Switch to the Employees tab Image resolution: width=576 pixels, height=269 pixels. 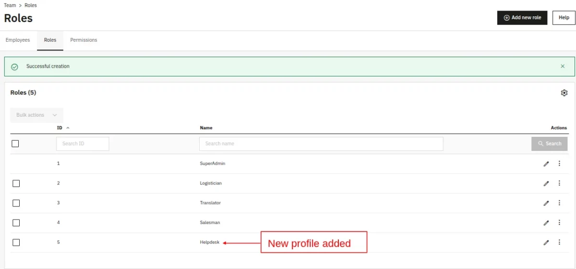18,40
